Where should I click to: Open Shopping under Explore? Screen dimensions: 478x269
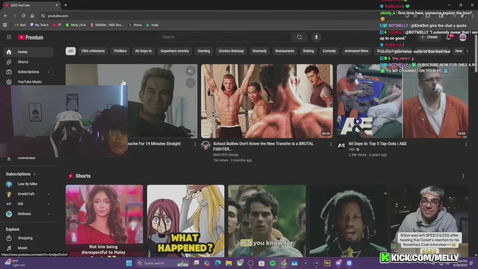[x=28, y=238]
